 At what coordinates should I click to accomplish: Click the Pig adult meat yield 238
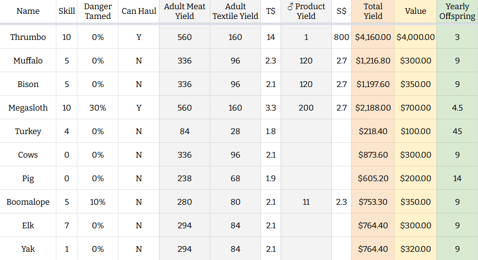click(185, 179)
